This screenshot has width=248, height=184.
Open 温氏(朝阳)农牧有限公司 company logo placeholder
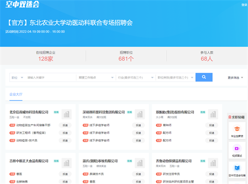click(x=140, y=163)
